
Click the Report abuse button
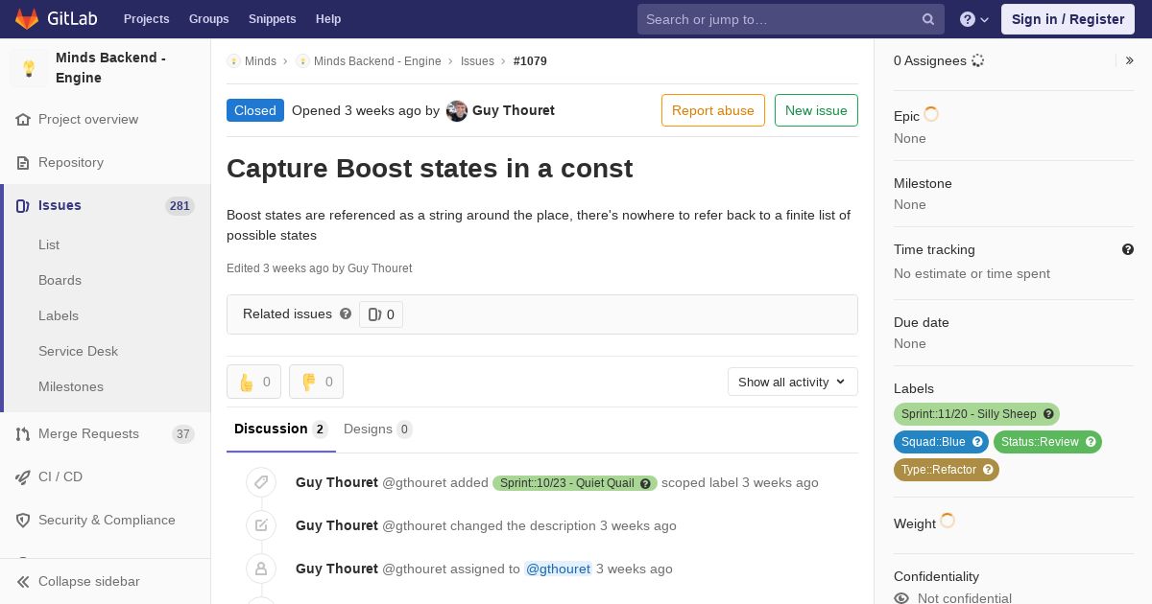(713, 110)
